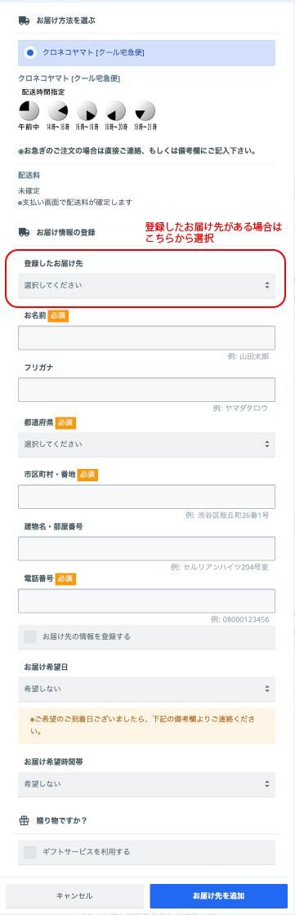Open the 登録したお届け先 dropdown
Image resolution: width=295 pixels, height=915 pixels.
pos(146,285)
